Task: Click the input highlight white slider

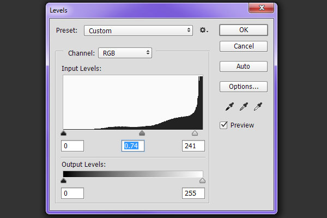Action: point(195,133)
